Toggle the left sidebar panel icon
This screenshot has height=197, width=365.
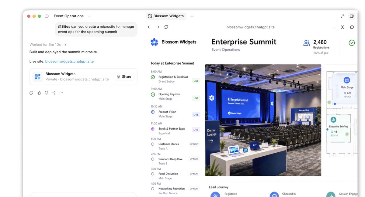tap(47, 16)
